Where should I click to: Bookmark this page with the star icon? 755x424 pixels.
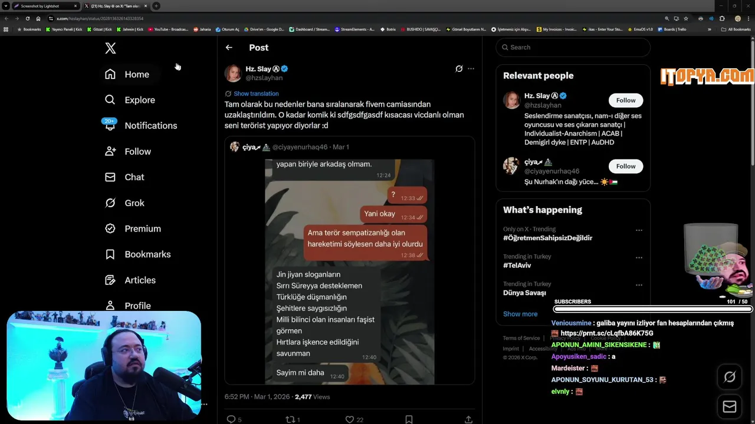pyautogui.click(x=686, y=18)
